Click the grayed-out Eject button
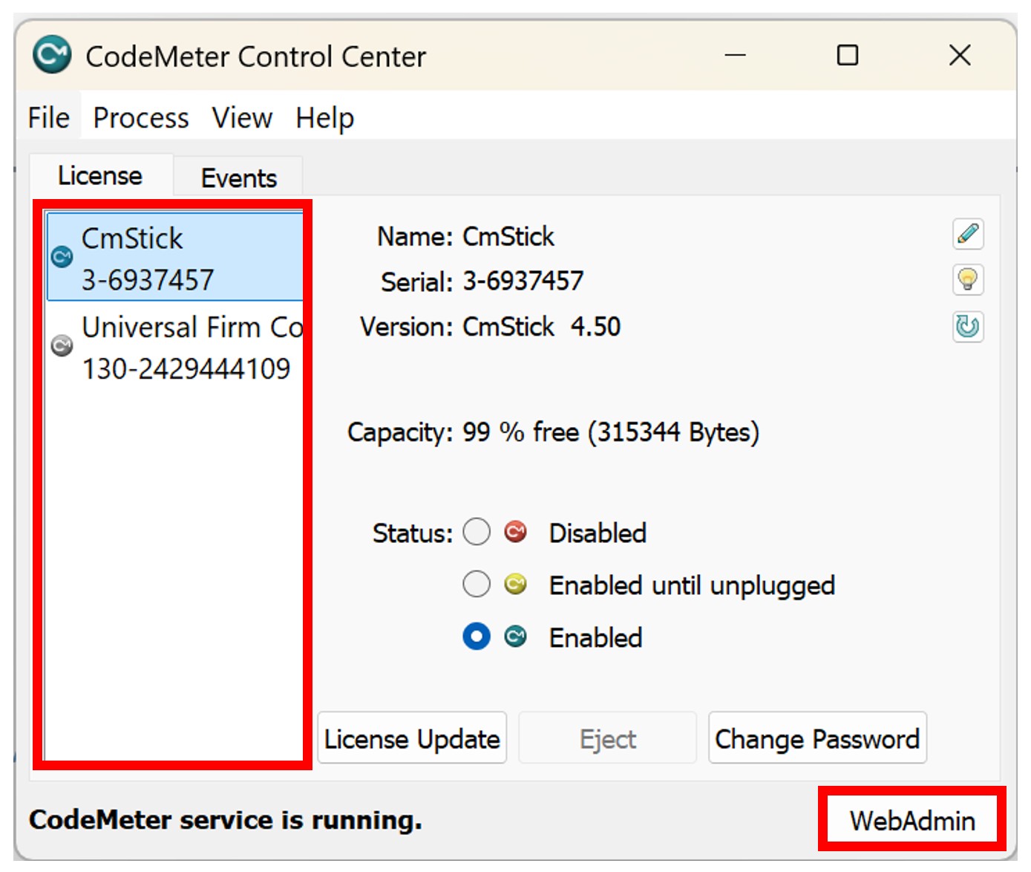 [608, 738]
